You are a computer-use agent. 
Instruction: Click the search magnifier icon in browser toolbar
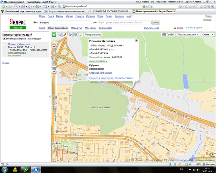pos(151,6)
